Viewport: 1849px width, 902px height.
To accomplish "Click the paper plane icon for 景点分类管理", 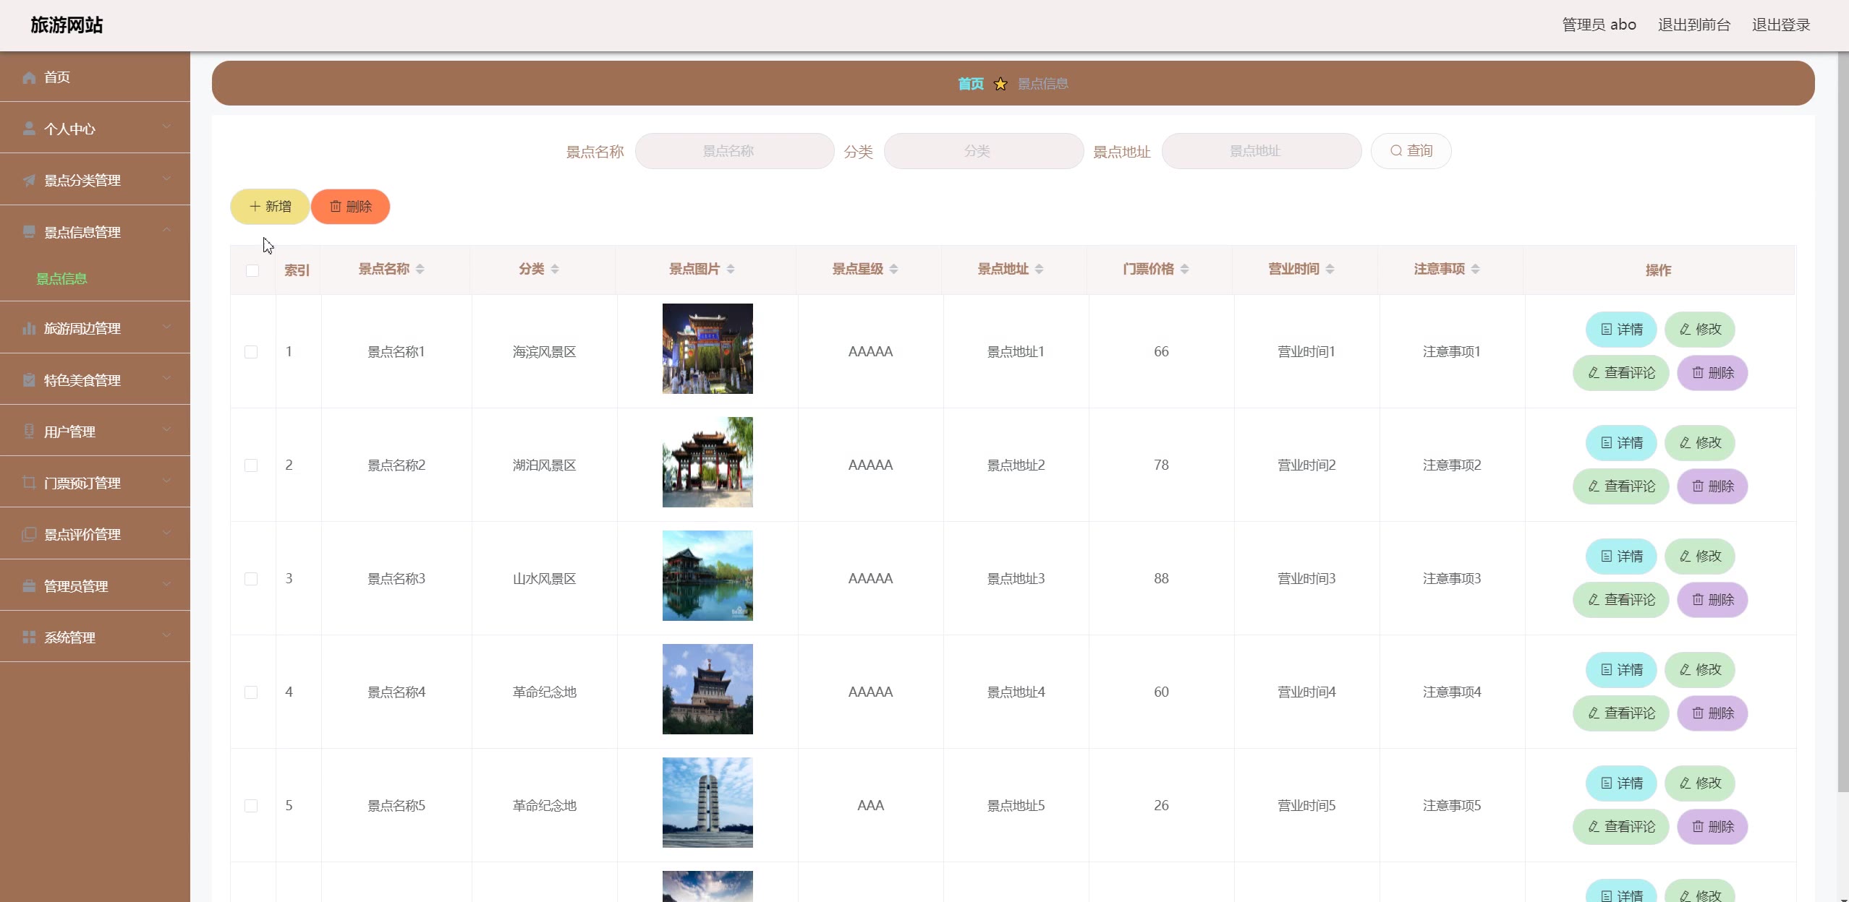I will click(x=29, y=180).
